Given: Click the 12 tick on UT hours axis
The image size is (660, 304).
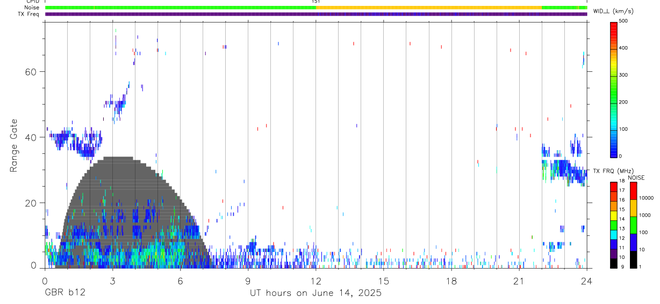Looking at the screenshot, I should [316, 280].
